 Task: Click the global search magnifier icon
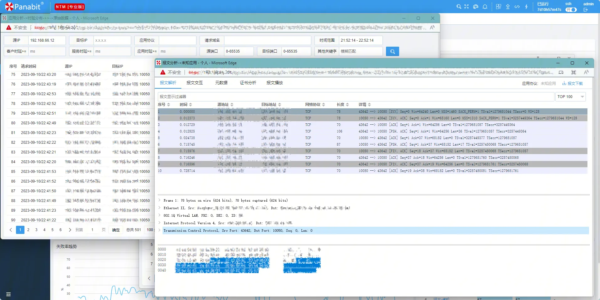click(458, 7)
